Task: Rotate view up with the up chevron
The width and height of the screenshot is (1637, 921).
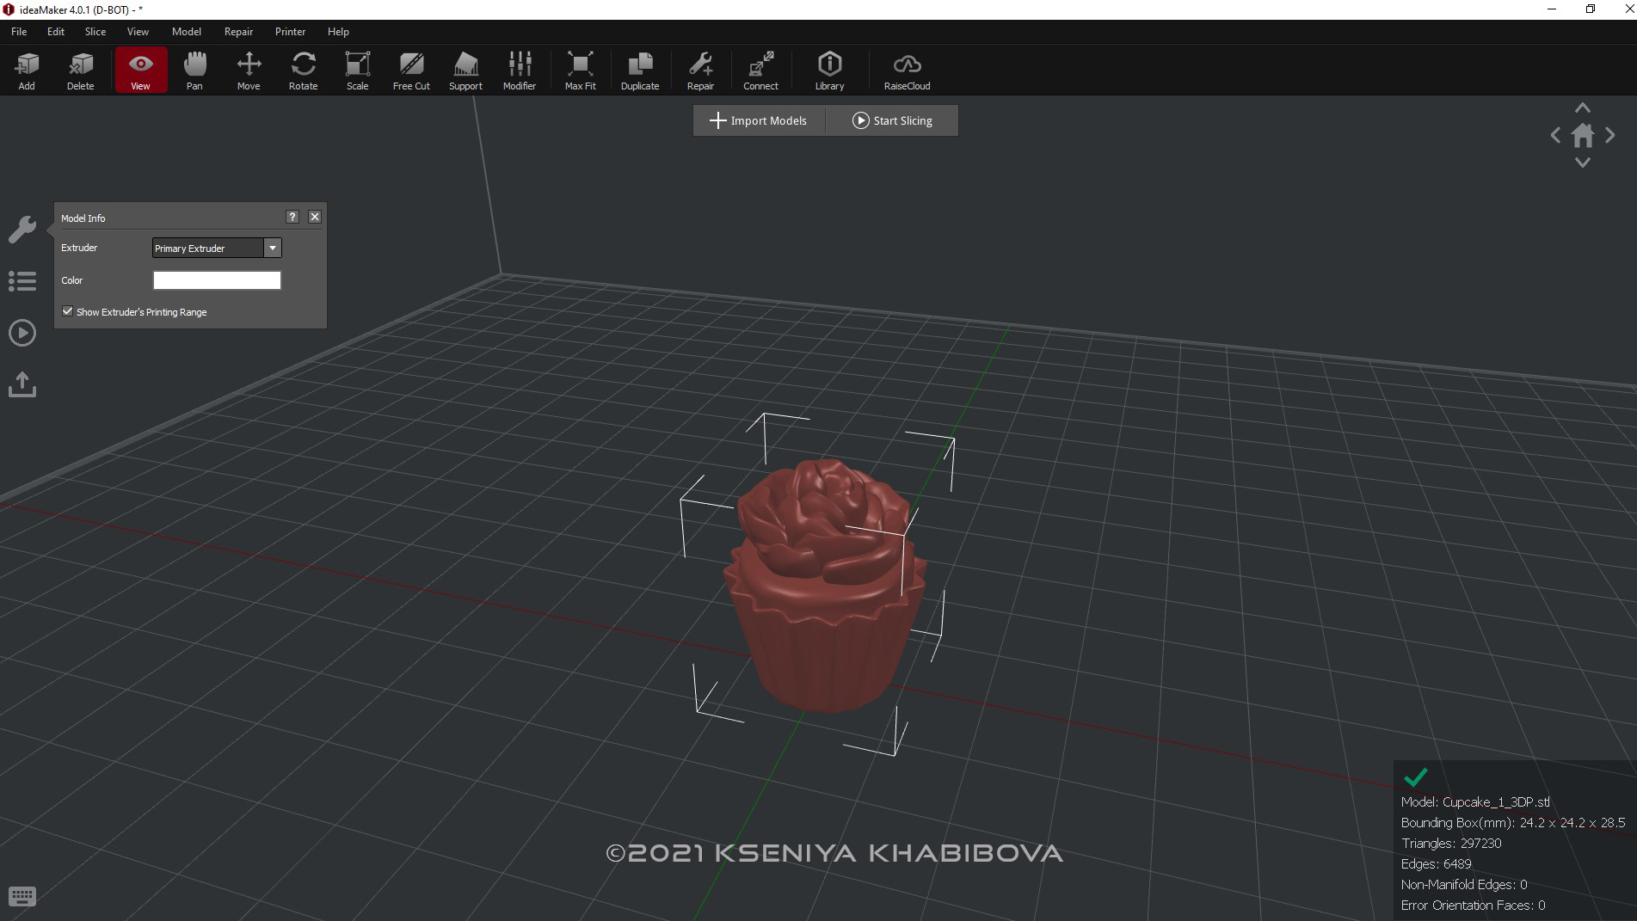Action: click(1583, 108)
